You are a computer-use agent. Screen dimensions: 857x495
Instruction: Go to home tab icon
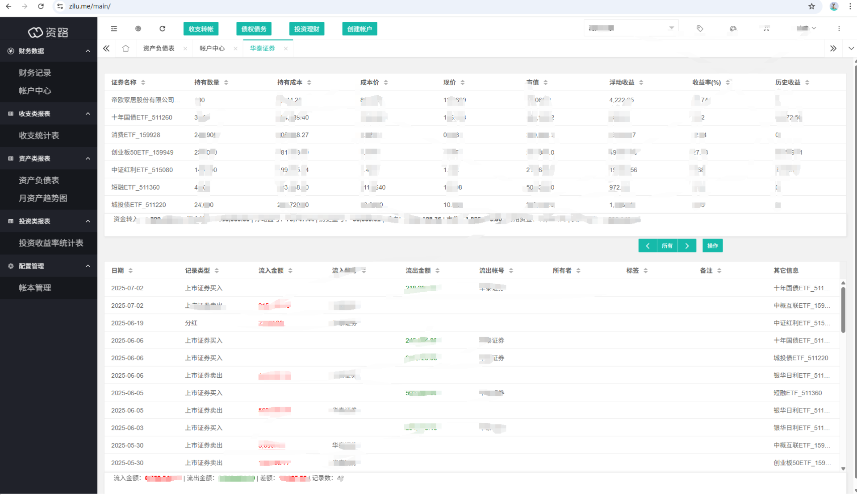pyautogui.click(x=125, y=48)
